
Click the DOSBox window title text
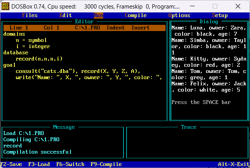(95, 7)
